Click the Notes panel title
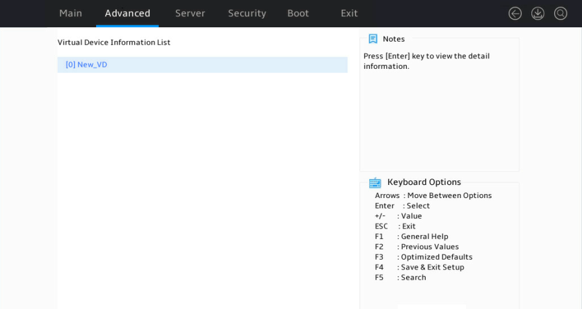 coord(393,39)
